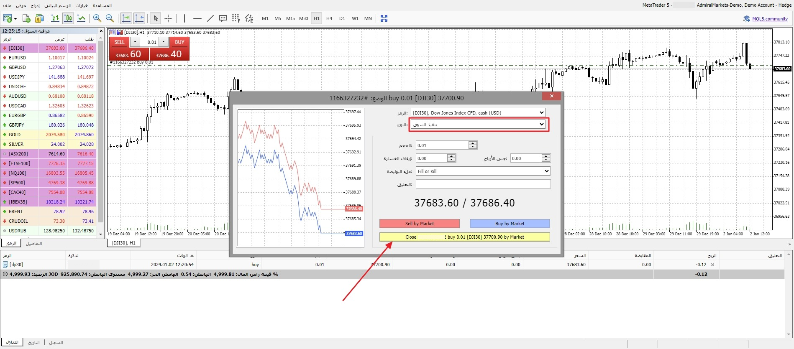Switch to M1 timeframe
The width and height of the screenshot is (794, 349).
pyautogui.click(x=265, y=18)
